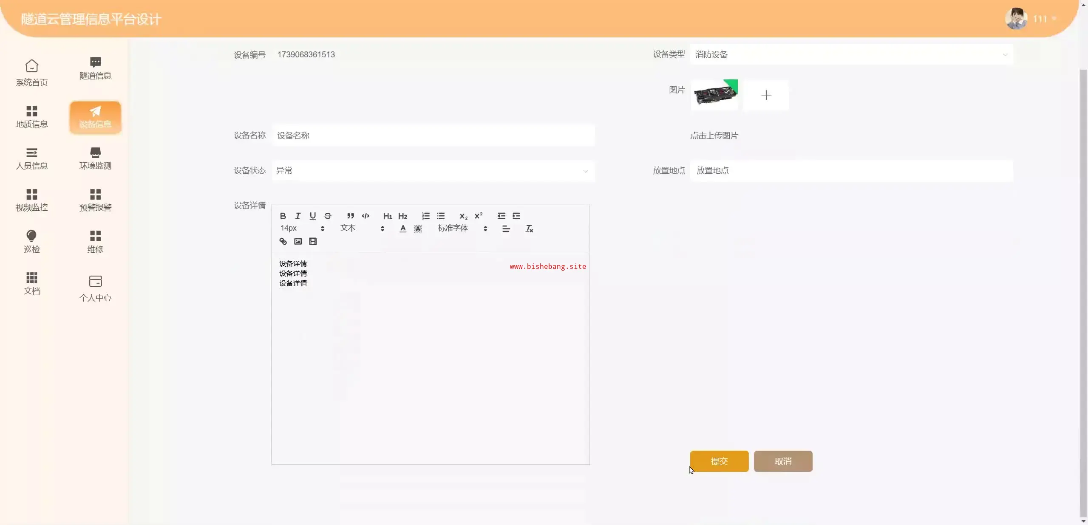This screenshot has height=525, width=1088.
Task: Go to 预警报警 sidebar item
Action: point(95,200)
